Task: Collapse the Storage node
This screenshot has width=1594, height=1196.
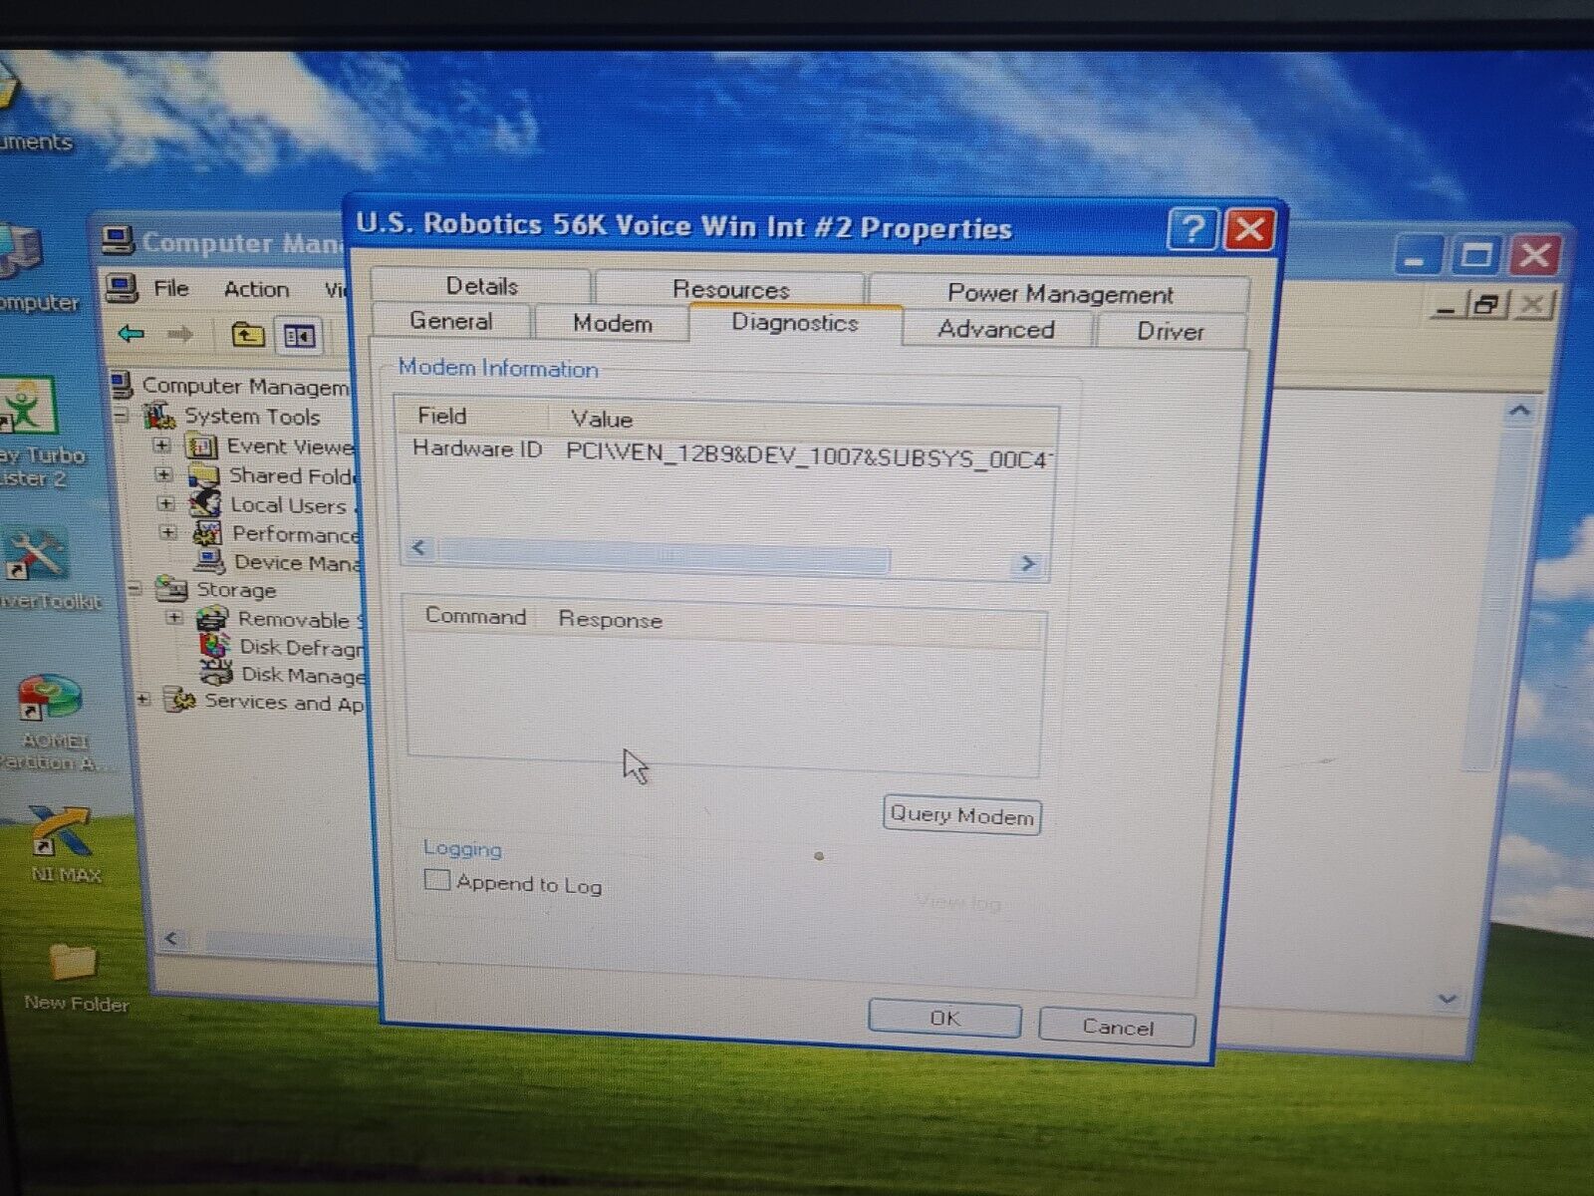Action: tap(134, 588)
